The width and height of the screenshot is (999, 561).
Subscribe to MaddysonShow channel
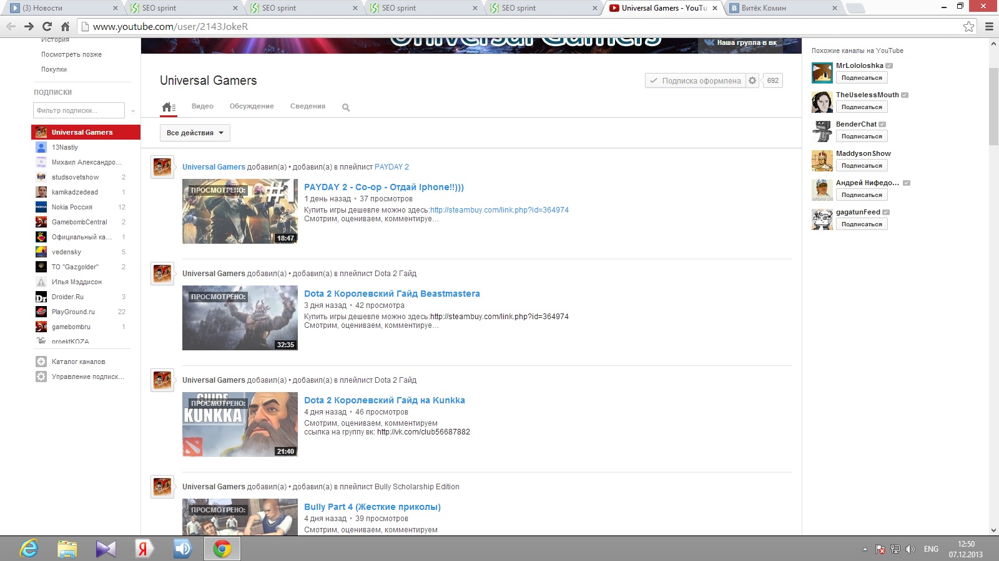click(x=862, y=166)
